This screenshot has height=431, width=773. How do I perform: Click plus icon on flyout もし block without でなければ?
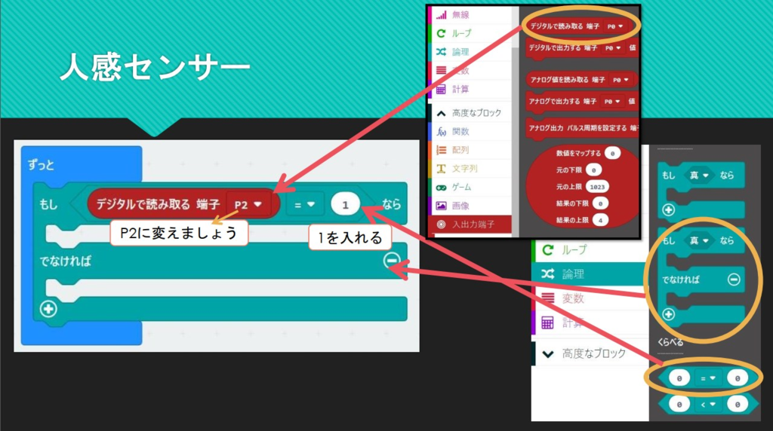pos(669,210)
